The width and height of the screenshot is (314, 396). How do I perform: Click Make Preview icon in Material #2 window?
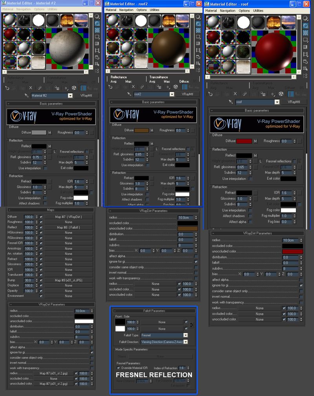coord(97,51)
